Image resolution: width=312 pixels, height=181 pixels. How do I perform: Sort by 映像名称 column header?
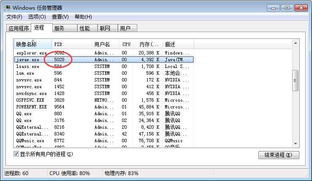point(33,44)
